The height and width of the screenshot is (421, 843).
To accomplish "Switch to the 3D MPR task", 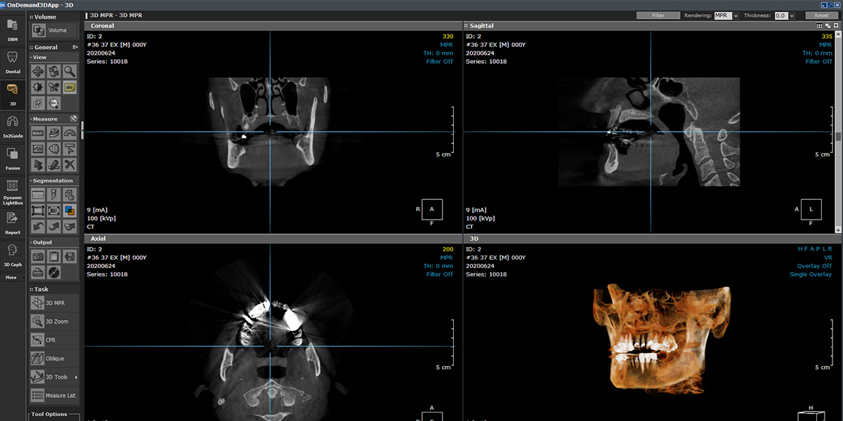I will coord(54,302).
